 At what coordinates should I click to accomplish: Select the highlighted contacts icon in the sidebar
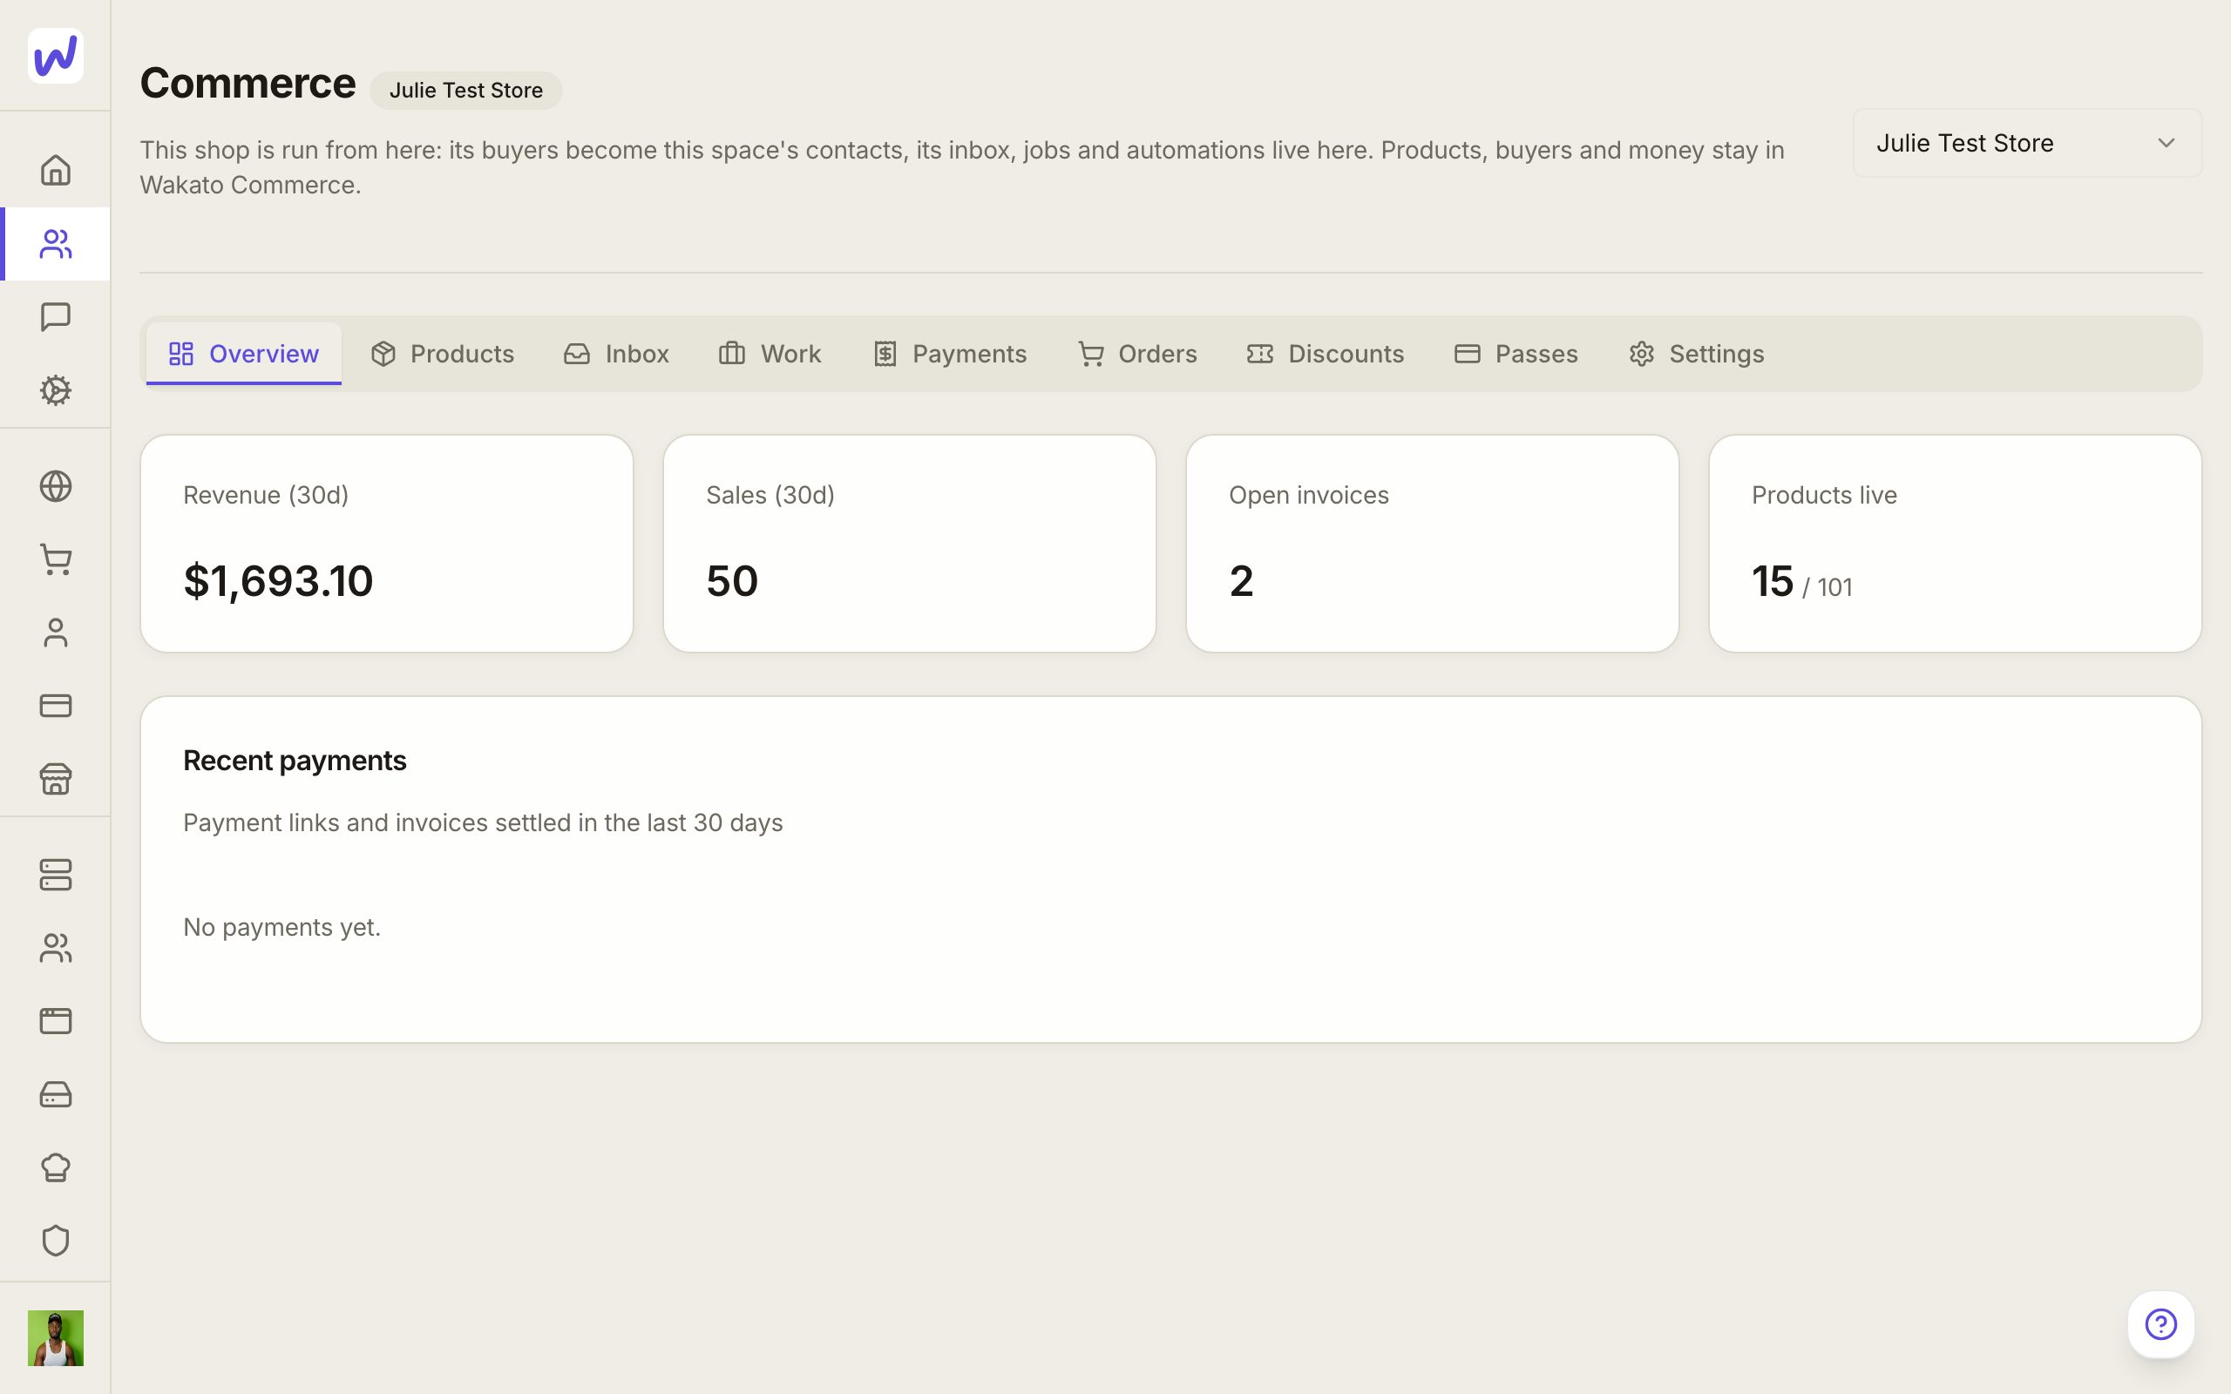pos(55,244)
